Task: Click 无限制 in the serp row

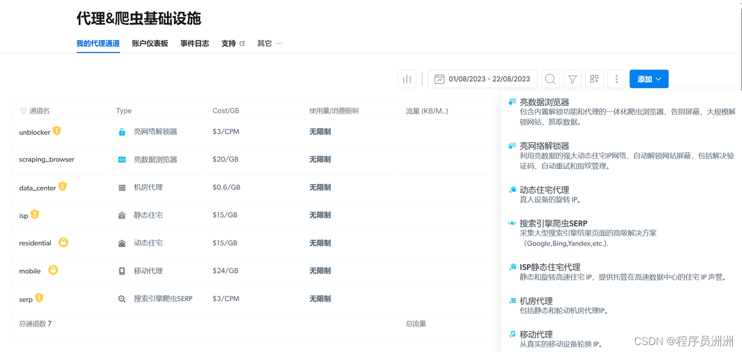Action: coord(320,299)
